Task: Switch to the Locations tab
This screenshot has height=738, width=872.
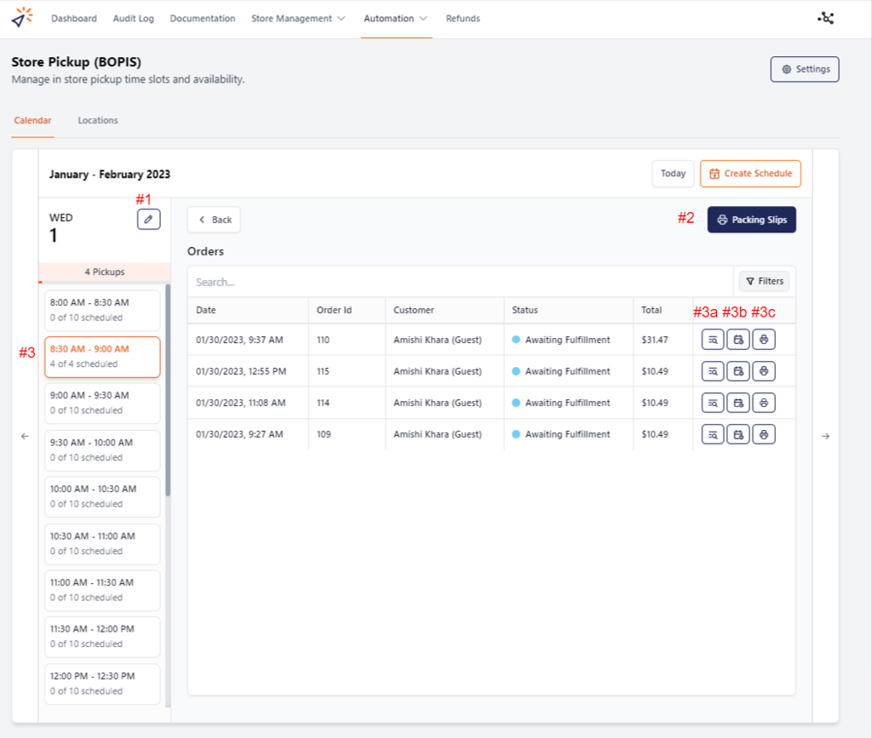Action: coord(98,121)
